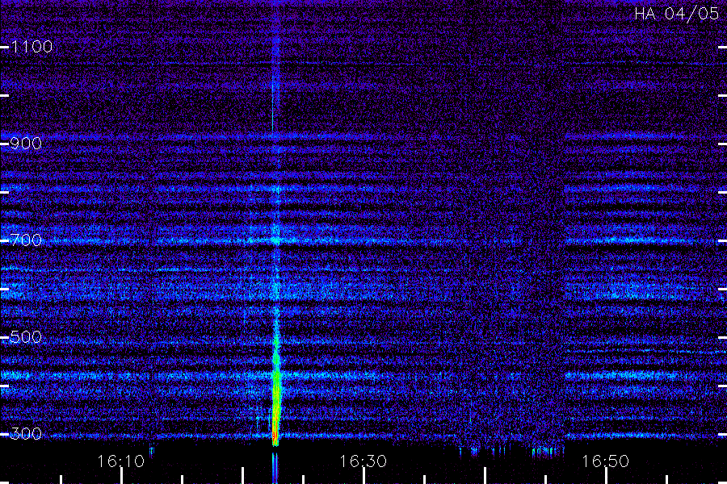The width and height of the screenshot is (727, 484).
Task: Click the 700 frequency axis label
Action: point(26,240)
